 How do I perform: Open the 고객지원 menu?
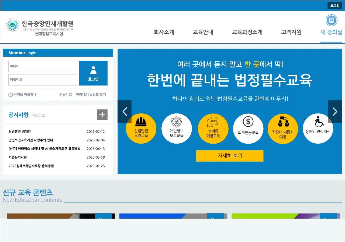291,32
